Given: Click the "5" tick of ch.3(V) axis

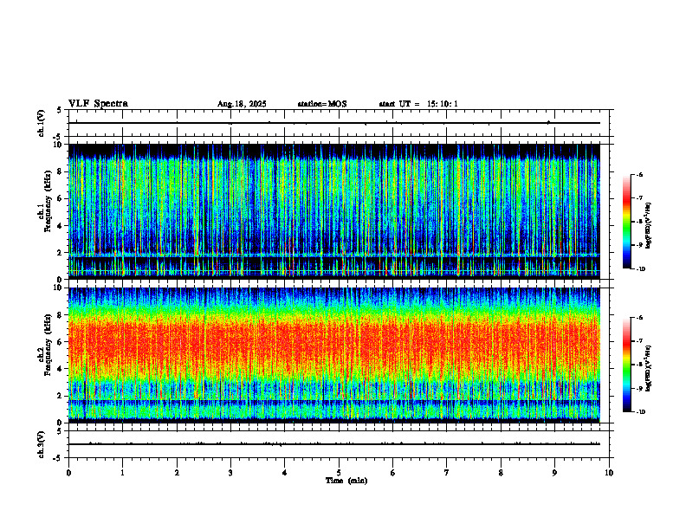Looking at the screenshot, I should pyautogui.click(x=60, y=431).
